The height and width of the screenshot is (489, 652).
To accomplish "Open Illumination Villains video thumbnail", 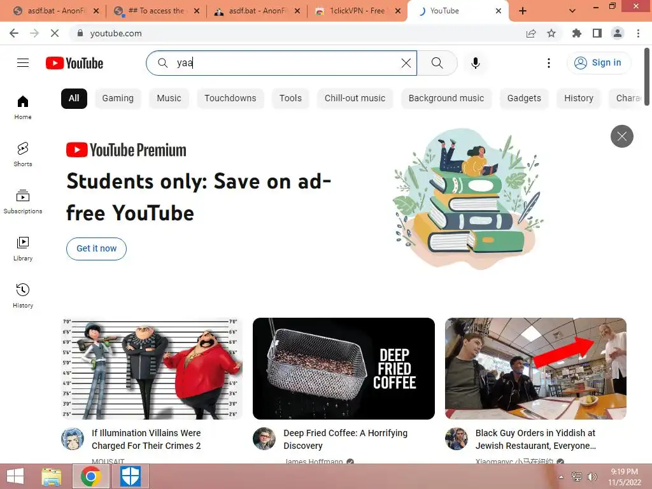I will (x=152, y=369).
